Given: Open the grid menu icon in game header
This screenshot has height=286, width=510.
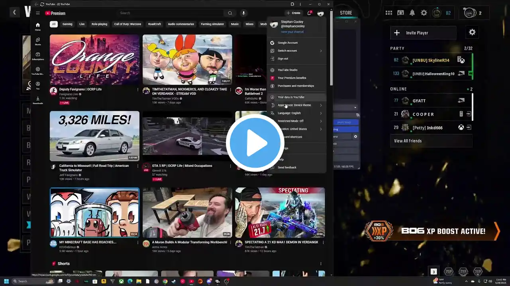Looking at the screenshot, I should coord(389,13).
